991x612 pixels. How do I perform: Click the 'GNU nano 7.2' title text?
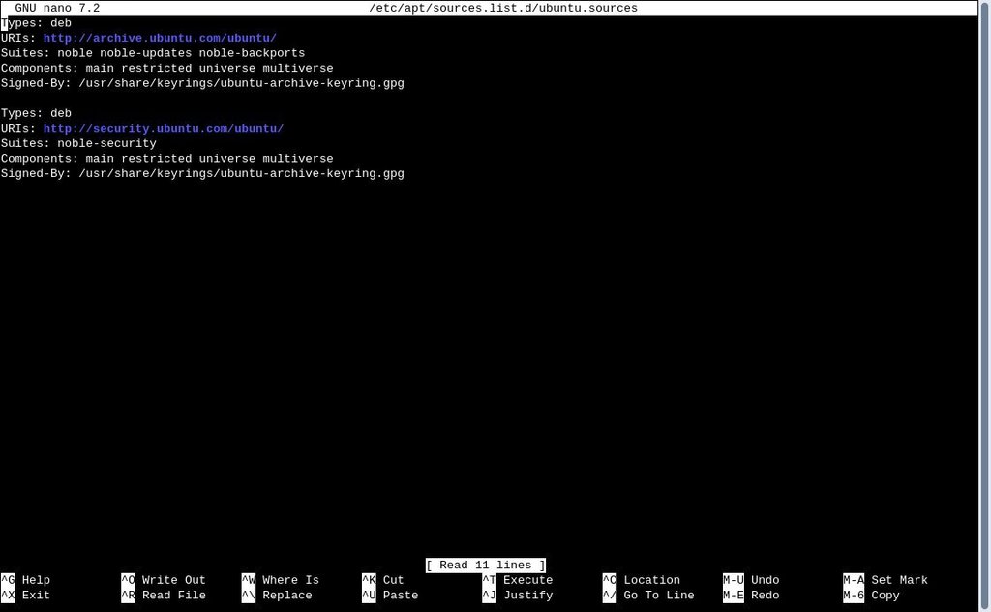[57, 8]
